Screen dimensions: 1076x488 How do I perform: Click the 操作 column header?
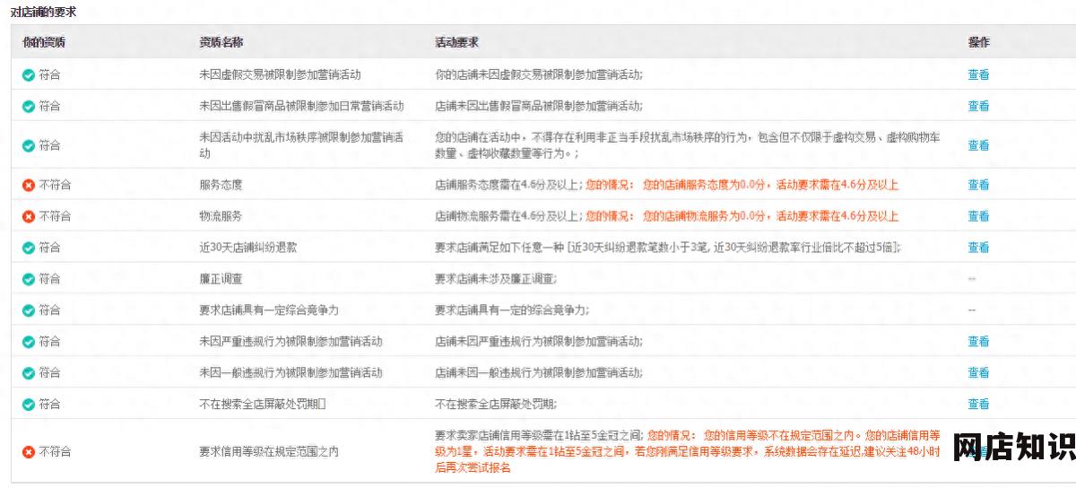click(979, 43)
